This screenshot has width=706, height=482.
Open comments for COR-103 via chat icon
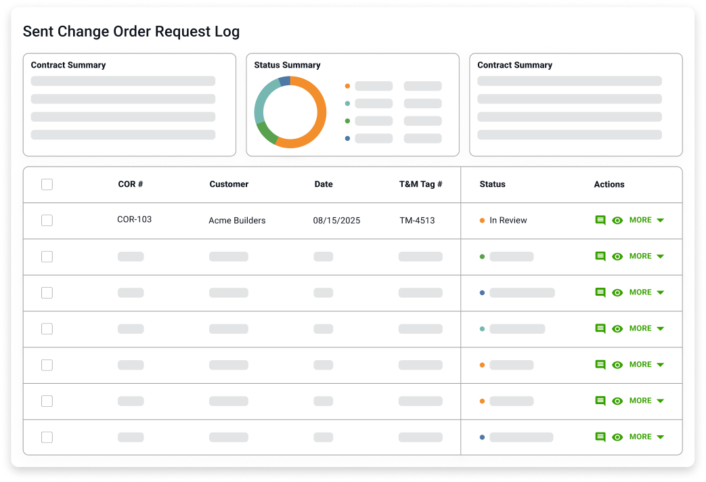[x=600, y=220]
